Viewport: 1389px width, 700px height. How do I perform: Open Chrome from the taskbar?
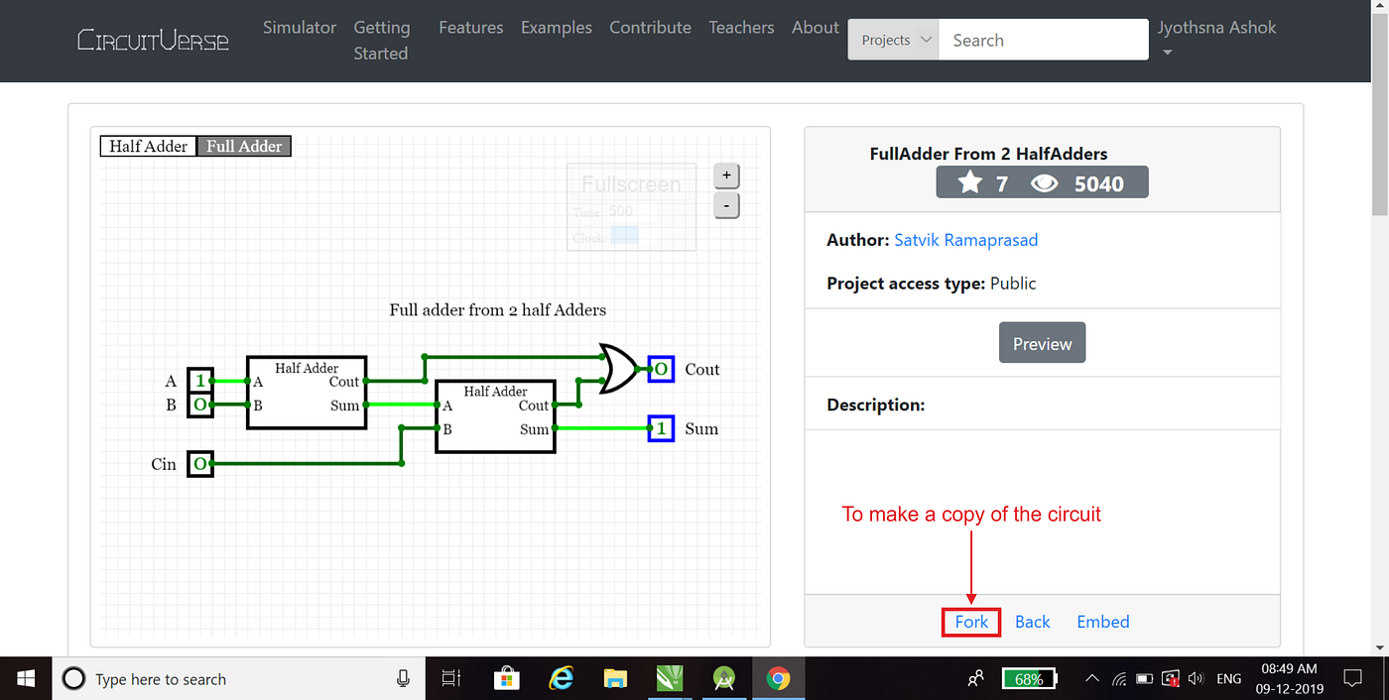pyautogui.click(x=779, y=678)
